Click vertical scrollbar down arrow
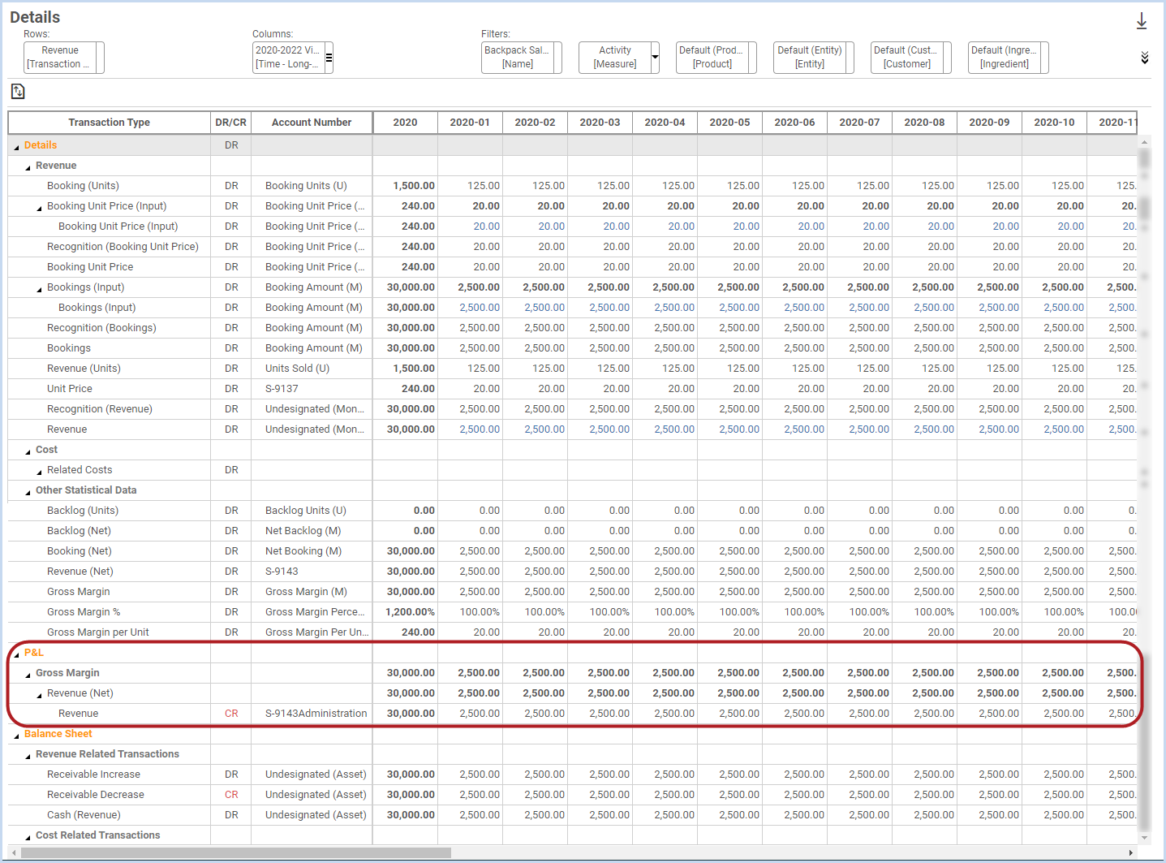 click(1144, 838)
